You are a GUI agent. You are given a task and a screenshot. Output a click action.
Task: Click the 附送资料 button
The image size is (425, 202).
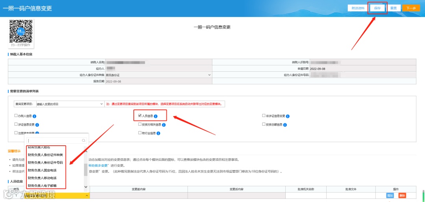(358, 8)
